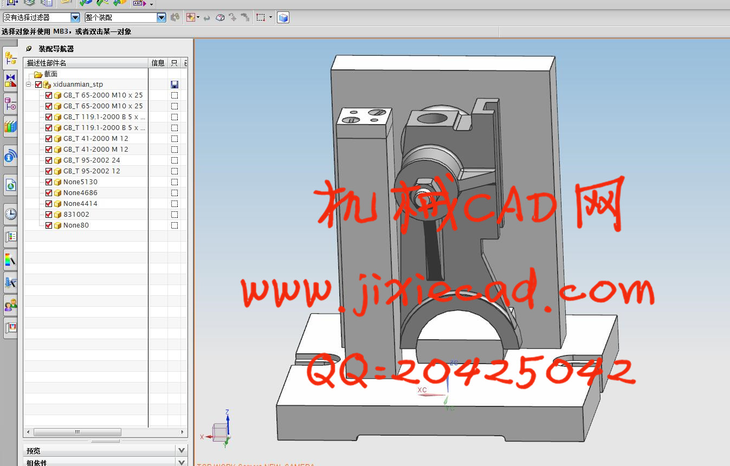The width and height of the screenshot is (730, 466).
Task: Open the web browser sidebar tab
Action: click(x=10, y=185)
